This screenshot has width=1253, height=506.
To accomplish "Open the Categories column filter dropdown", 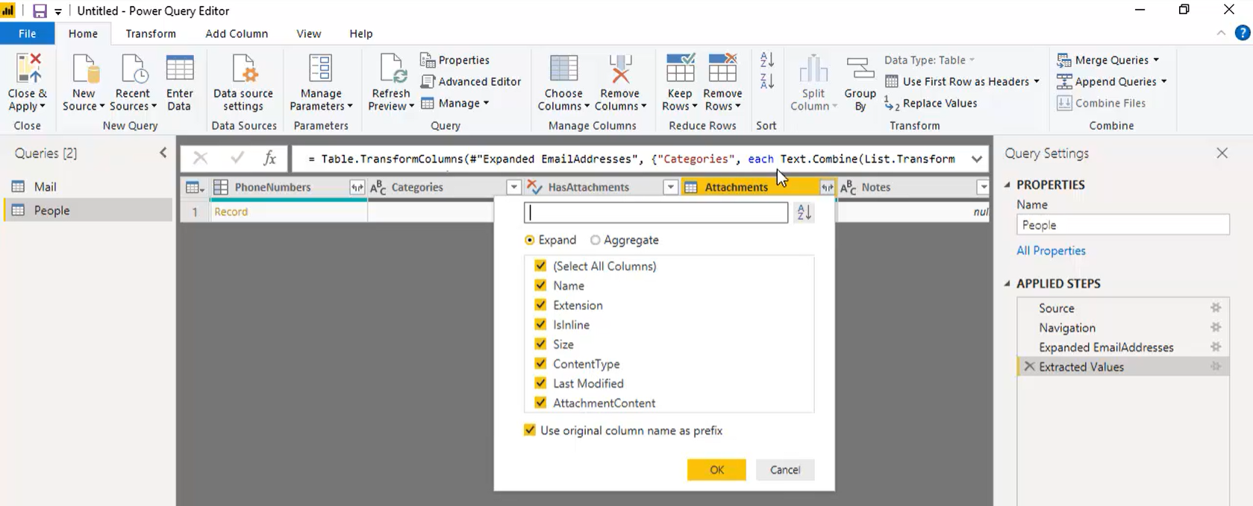I will pos(513,188).
